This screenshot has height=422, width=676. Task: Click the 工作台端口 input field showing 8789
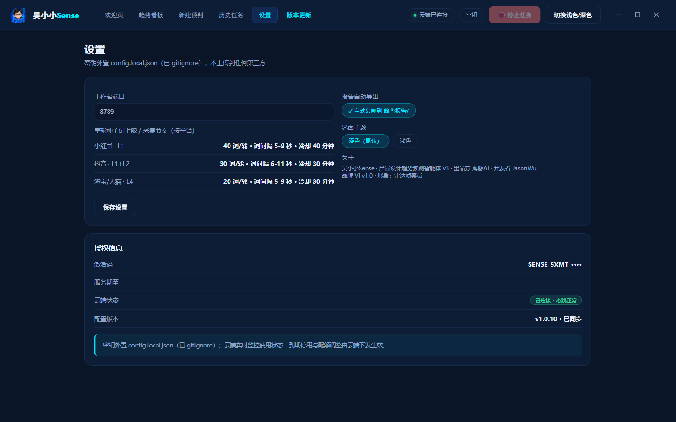coord(214,112)
